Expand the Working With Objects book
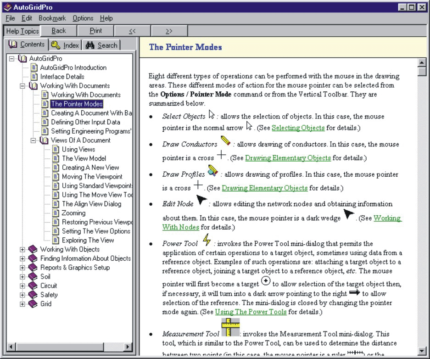The height and width of the screenshot is (359, 430). point(22,250)
